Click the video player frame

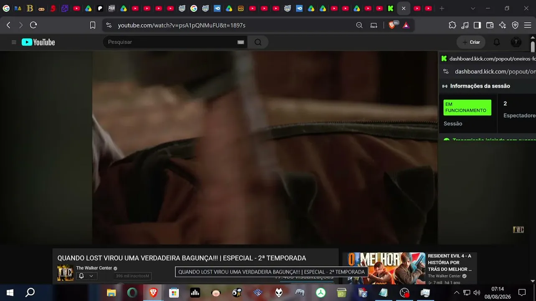click(x=265, y=148)
